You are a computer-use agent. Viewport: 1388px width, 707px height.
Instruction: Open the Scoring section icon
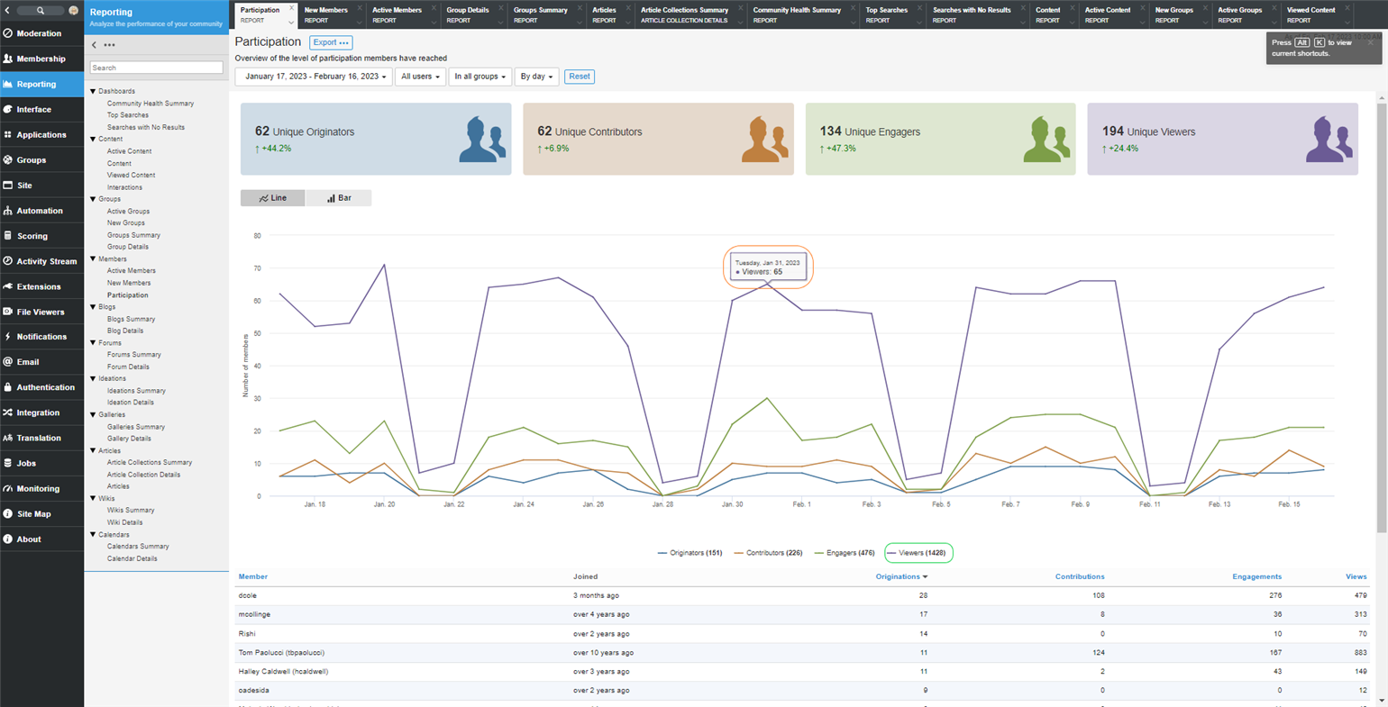pyautogui.click(x=8, y=236)
